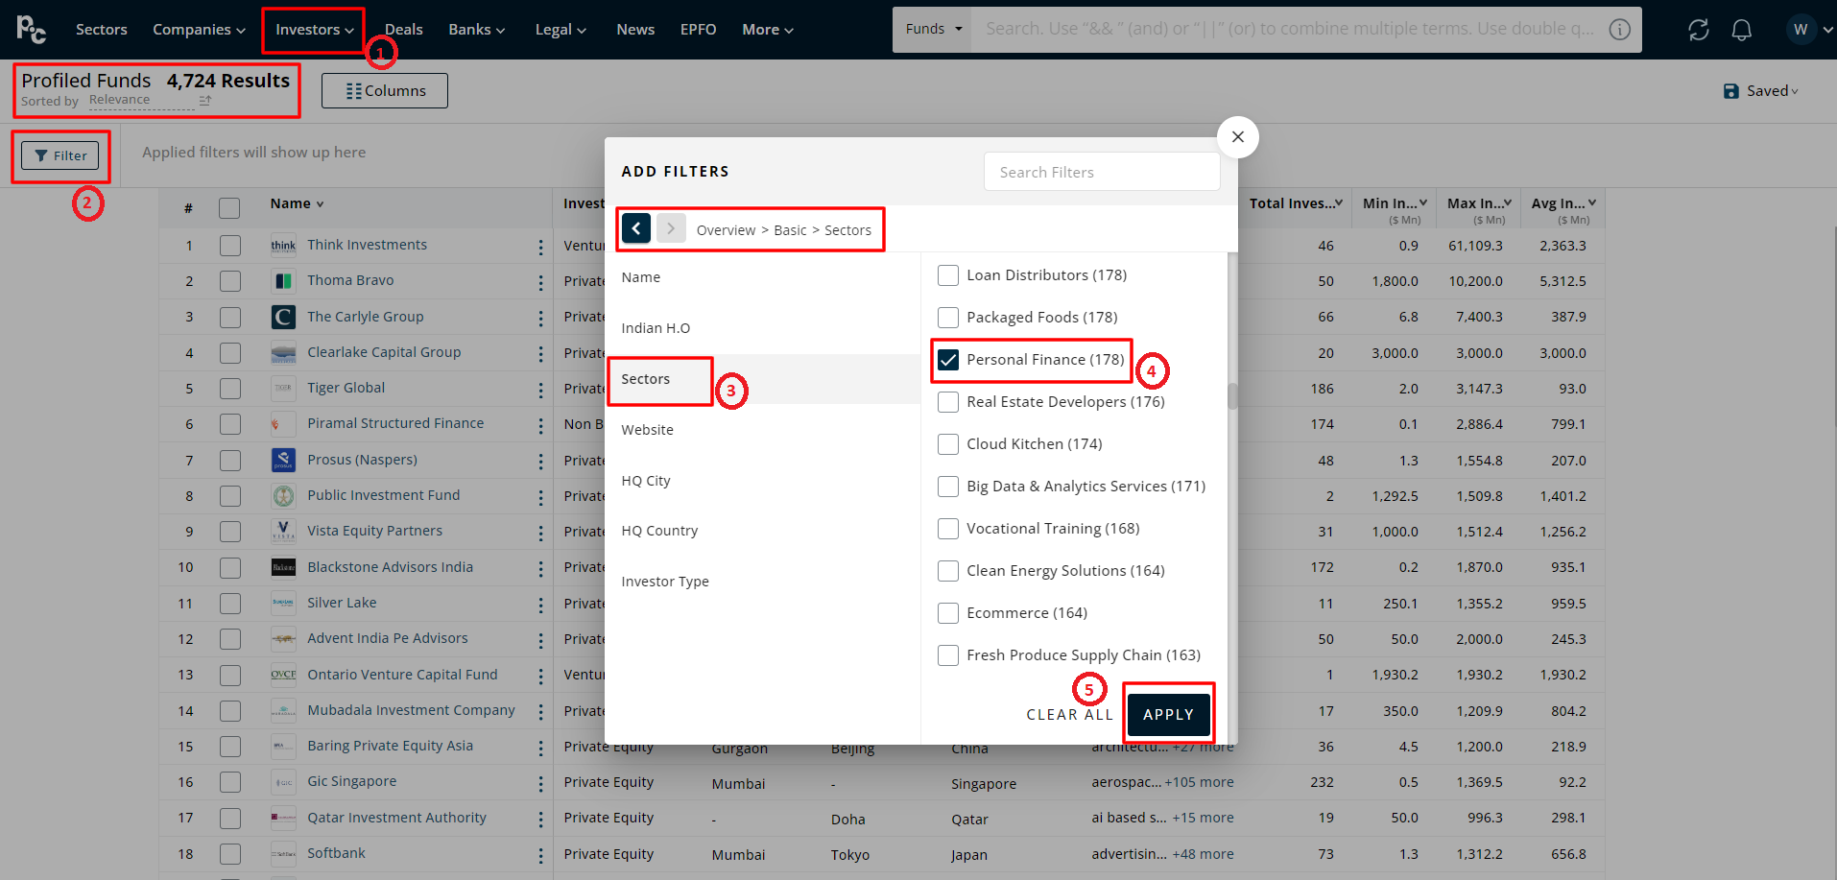Close the Add Filters dialog
Image resolution: width=1837 pixels, height=880 pixels.
click(1238, 137)
